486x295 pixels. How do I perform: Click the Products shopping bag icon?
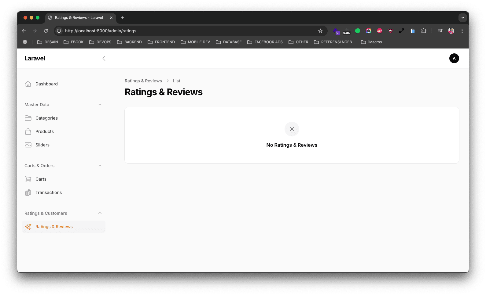point(28,131)
